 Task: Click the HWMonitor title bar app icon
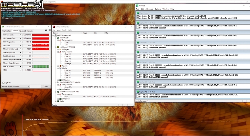click(x=54, y=27)
